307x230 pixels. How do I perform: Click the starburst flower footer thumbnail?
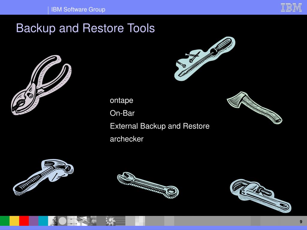[111, 221]
